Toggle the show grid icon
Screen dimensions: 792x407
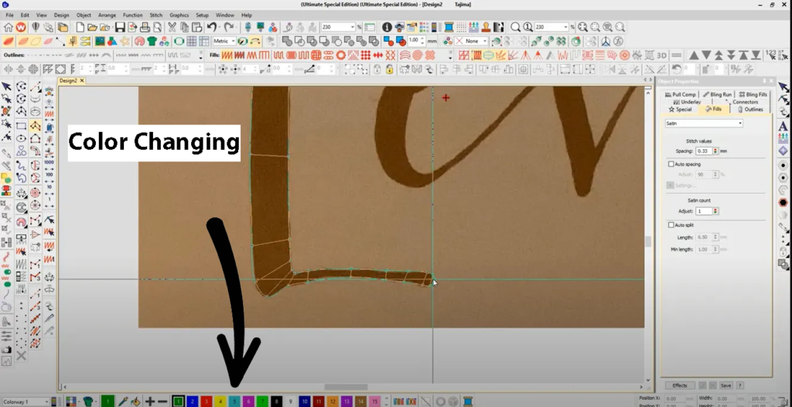click(192, 41)
